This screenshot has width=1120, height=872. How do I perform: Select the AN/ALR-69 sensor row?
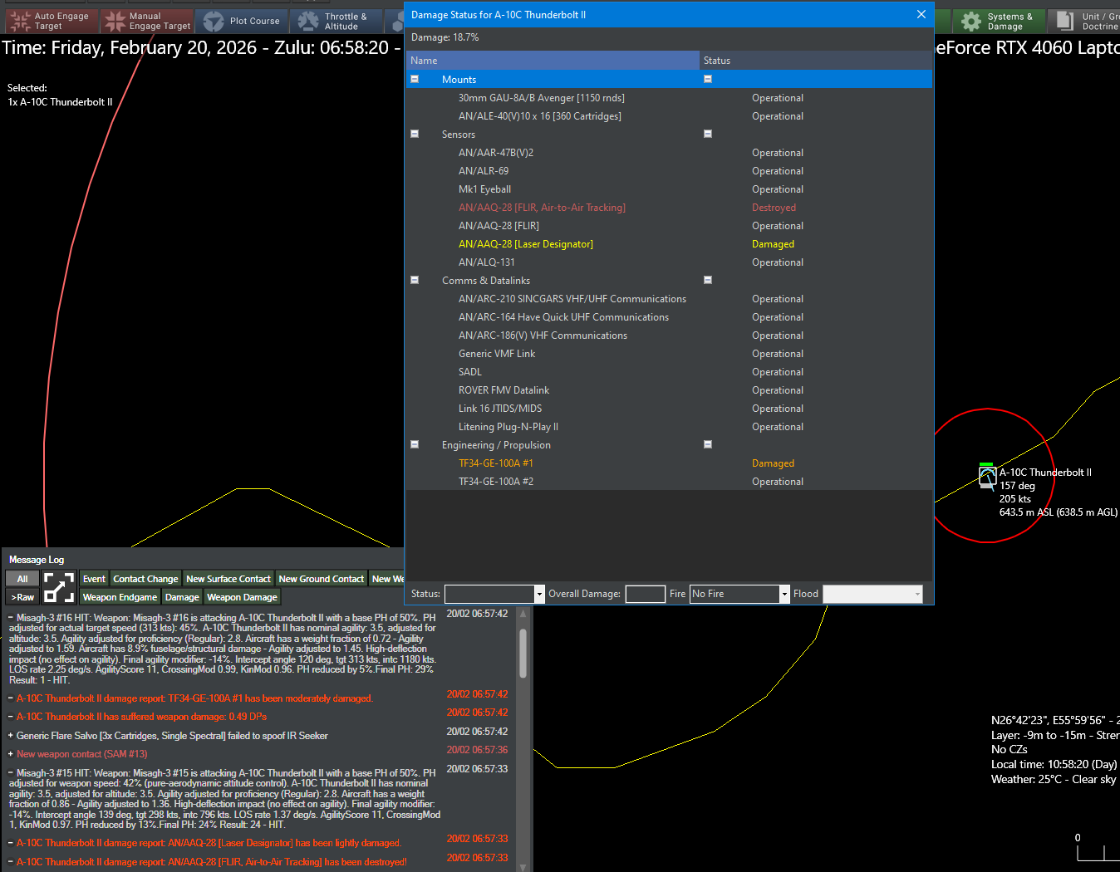coord(669,171)
